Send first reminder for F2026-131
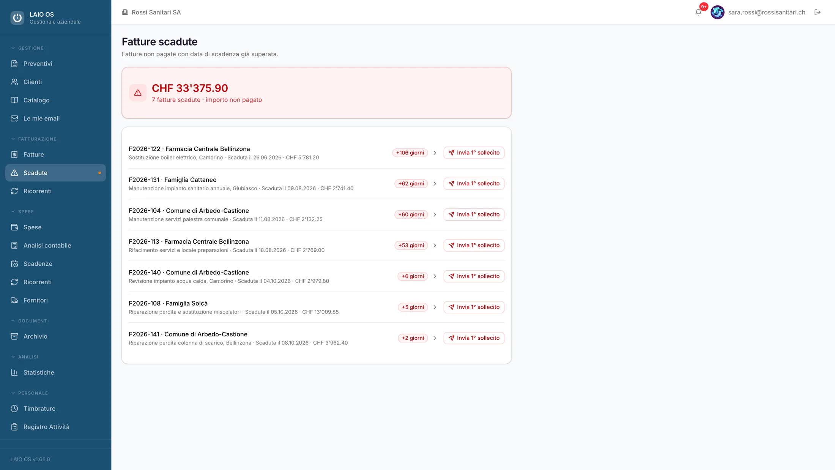Screen dimensions: 835x470 [x=474, y=183]
